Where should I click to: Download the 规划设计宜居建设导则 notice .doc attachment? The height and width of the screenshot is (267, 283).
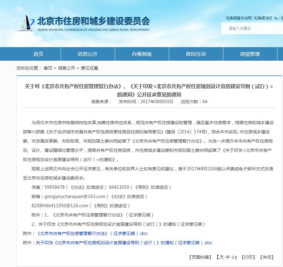pos(124,243)
